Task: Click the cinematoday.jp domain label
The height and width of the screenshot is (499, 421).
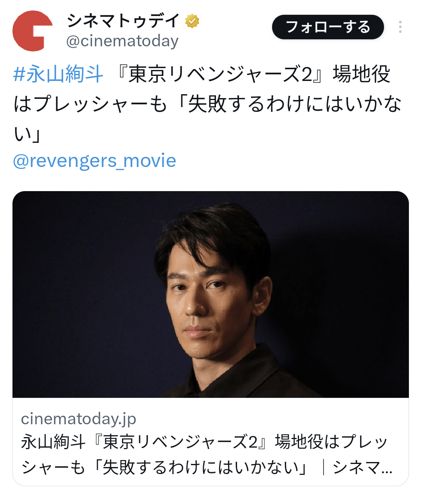Action: [x=79, y=419]
